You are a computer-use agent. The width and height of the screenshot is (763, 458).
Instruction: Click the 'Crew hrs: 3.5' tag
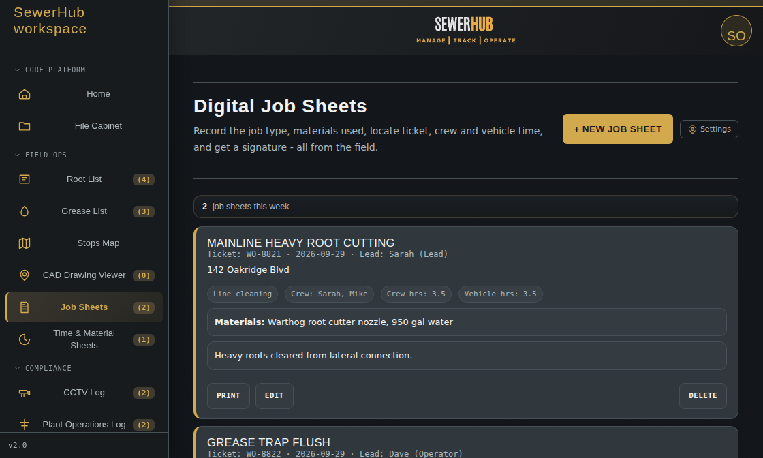[416, 294]
